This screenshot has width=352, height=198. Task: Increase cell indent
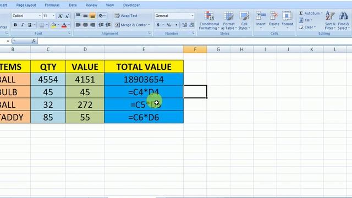pos(108,25)
